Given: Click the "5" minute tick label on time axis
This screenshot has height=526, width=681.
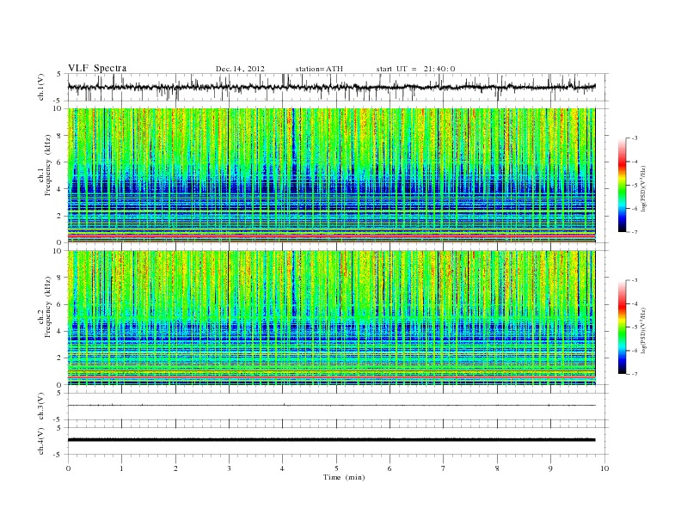Looking at the screenshot, I should (x=336, y=468).
